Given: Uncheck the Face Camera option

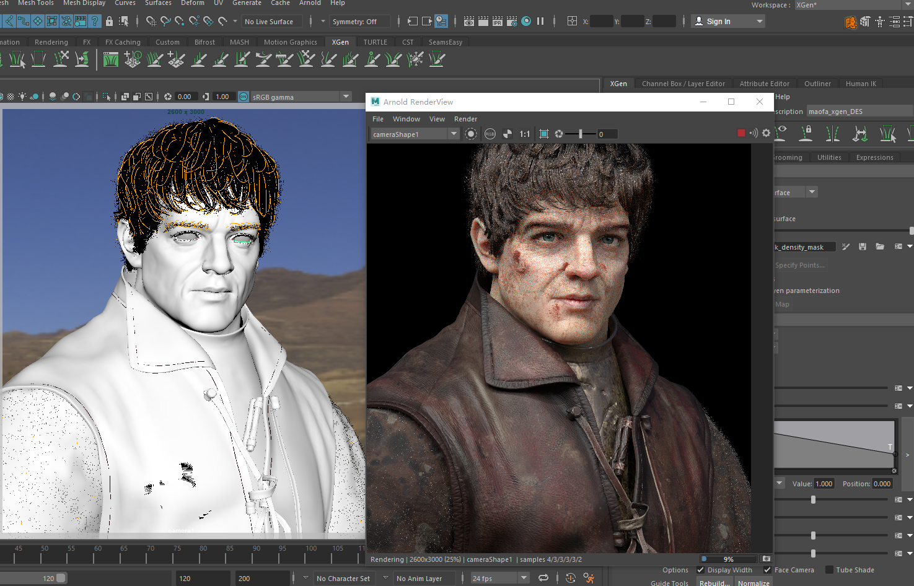Looking at the screenshot, I should (x=767, y=570).
